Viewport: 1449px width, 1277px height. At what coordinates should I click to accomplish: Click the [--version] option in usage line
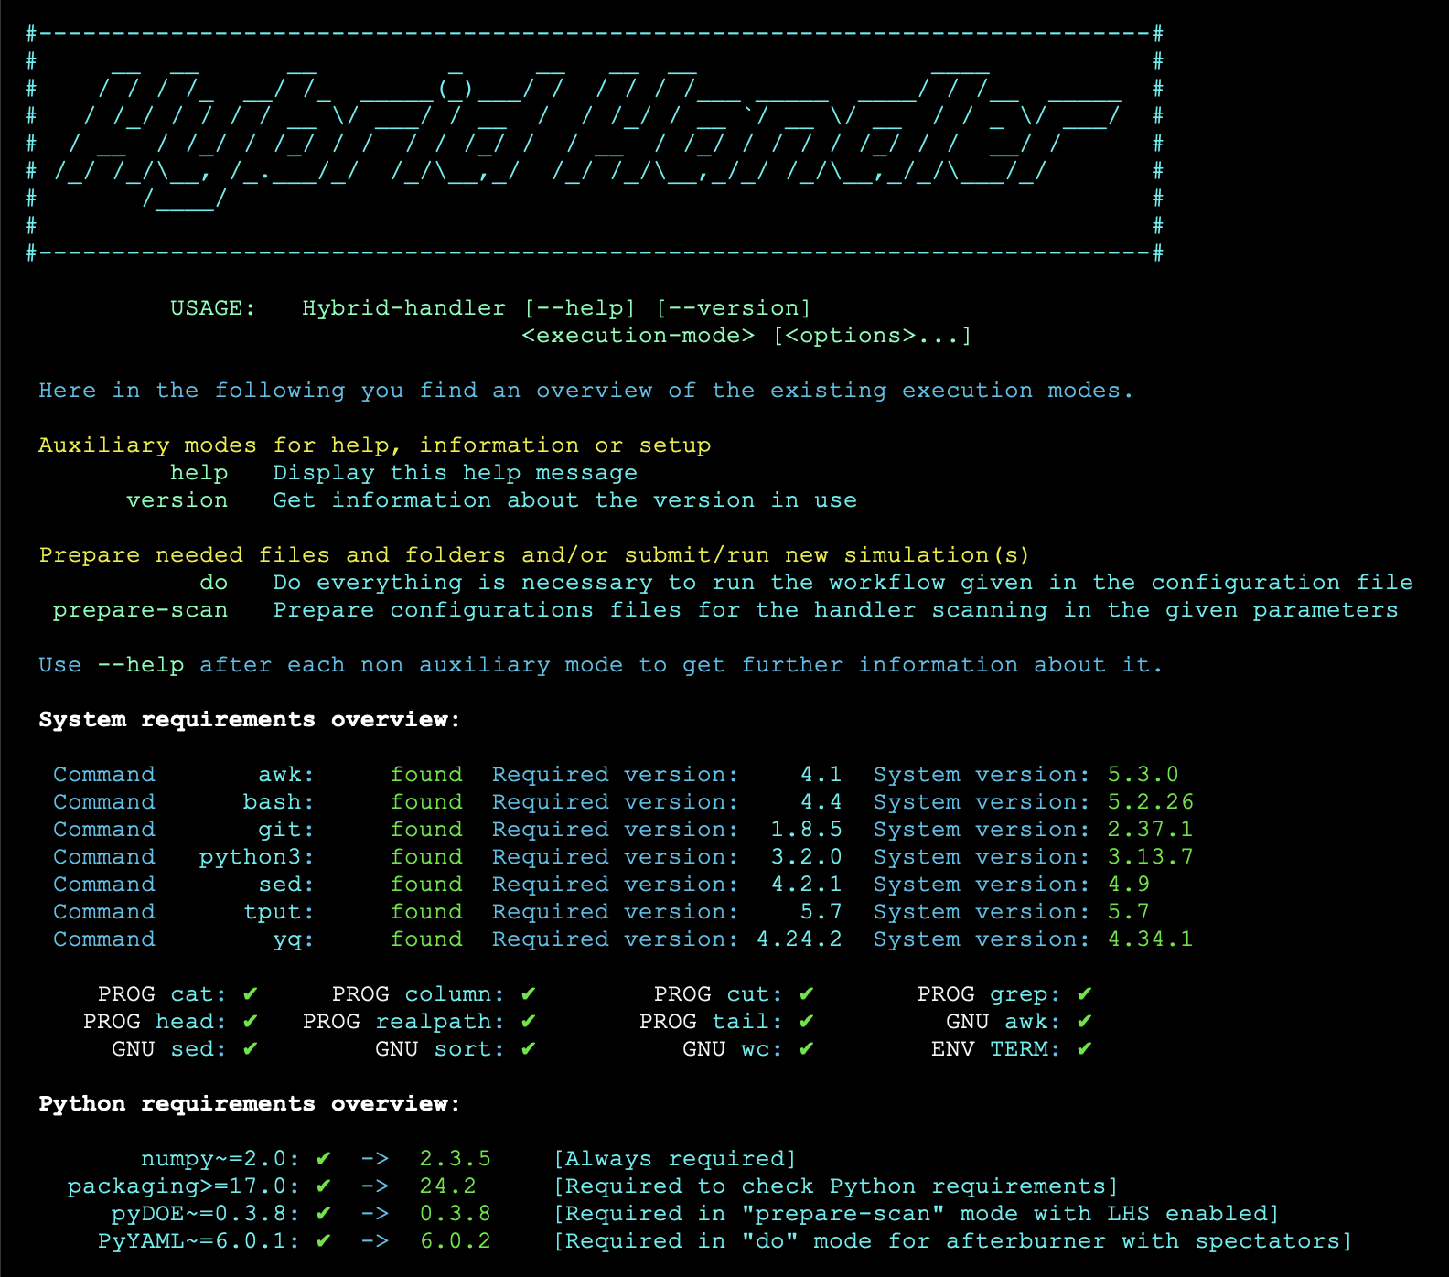pos(733,308)
